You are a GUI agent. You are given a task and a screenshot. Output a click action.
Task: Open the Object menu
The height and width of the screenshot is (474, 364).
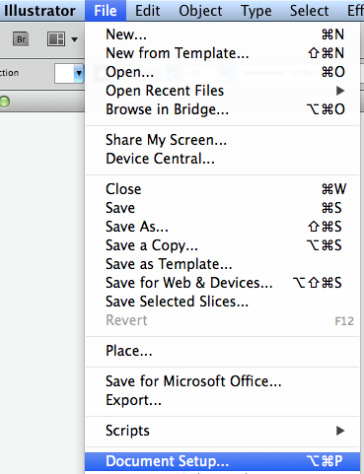(200, 11)
